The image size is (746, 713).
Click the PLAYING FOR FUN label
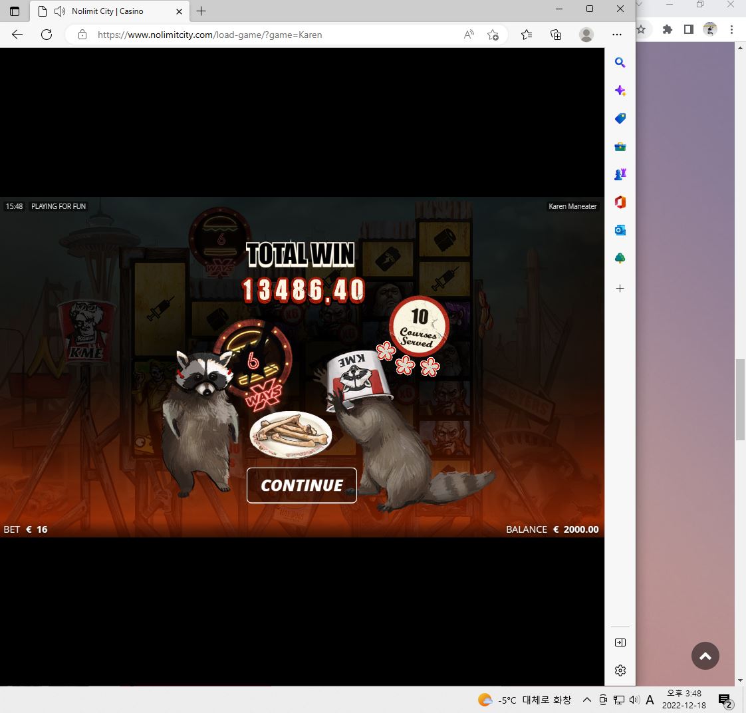pyautogui.click(x=59, y=206)
